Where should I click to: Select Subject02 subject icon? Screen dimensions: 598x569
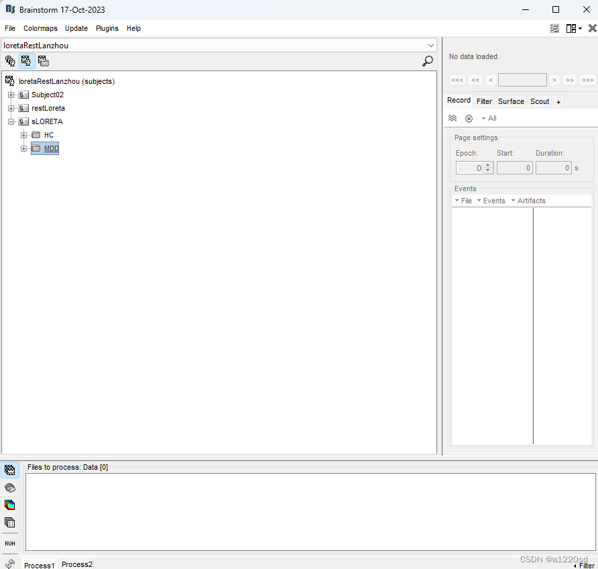(x=23, y=95)
